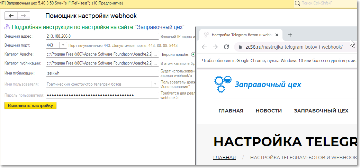Click the forward arrow in 1C form
Screen dimensions: 360x168
pos(24,16)
